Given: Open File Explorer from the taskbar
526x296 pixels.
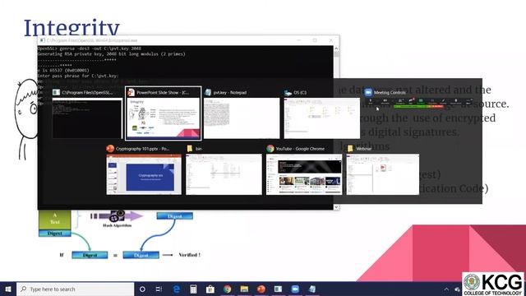Looking at the screenshot, I should (x=244, y=289).
